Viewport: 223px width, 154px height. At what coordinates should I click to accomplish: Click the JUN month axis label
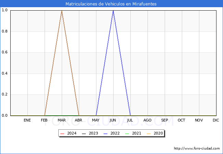tap(113, 120)
